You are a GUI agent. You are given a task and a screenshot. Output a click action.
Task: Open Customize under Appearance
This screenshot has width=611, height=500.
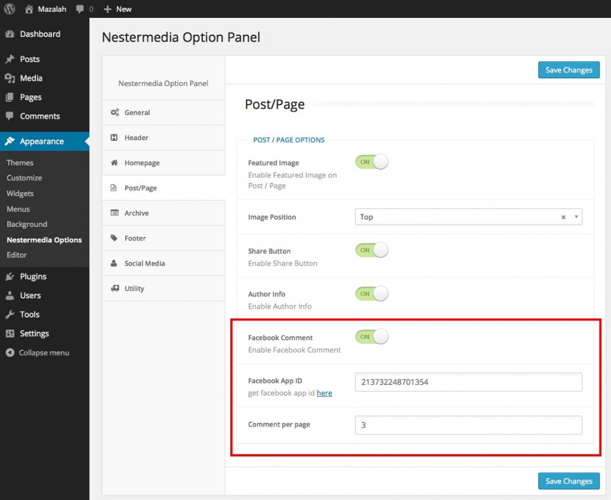(x=24, y=178)
